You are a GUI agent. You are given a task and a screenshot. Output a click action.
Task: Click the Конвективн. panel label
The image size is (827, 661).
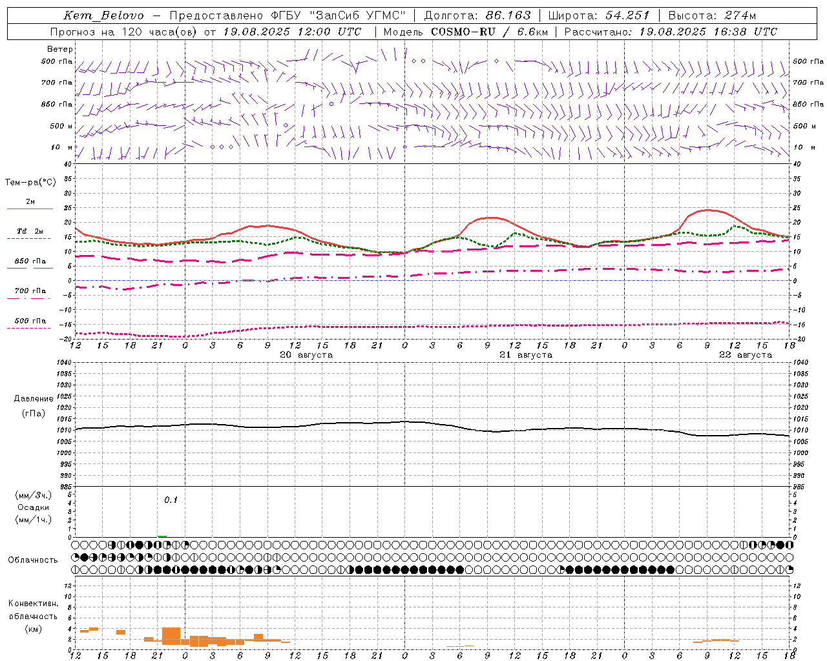[x=34, y=604]
